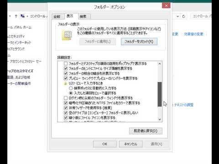Click the Control Panel icon in address bar
This screenshot has width=219, height=164.
click(x=22, y=16)
